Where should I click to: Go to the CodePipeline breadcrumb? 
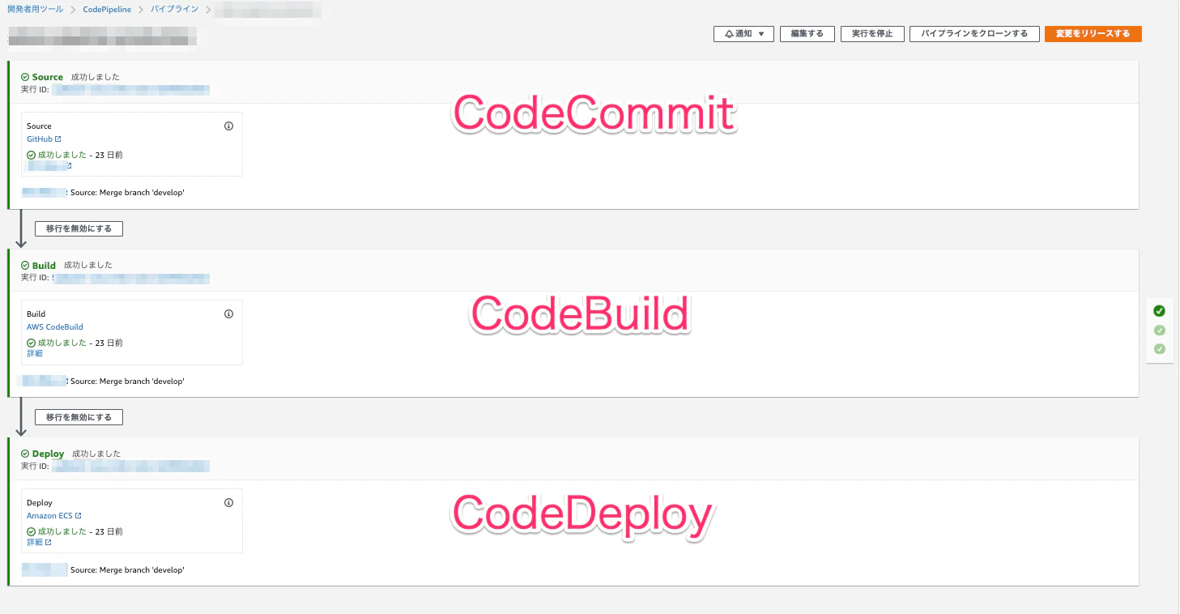point(107,10)
